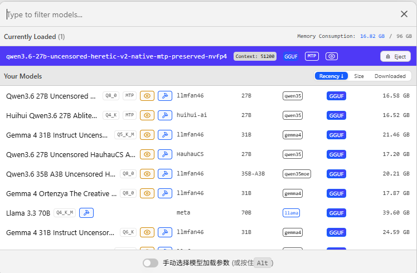
Task: Click the Currently Loaded (1) header
Action: 35,37
